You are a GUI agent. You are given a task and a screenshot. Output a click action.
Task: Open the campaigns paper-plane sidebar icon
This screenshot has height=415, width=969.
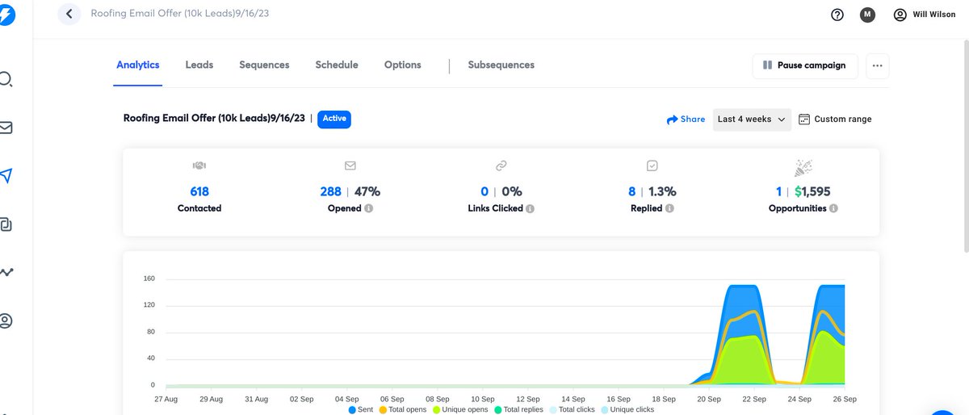click(6, 176)
